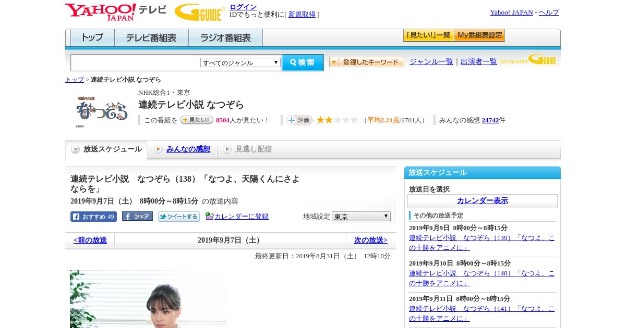The width and height of the screenshot is (626, 328).
Task: Open My番組表設定
Action: click(x=479, y=35)
